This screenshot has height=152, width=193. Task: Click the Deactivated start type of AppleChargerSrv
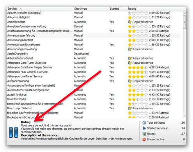[x=81, y=54]
